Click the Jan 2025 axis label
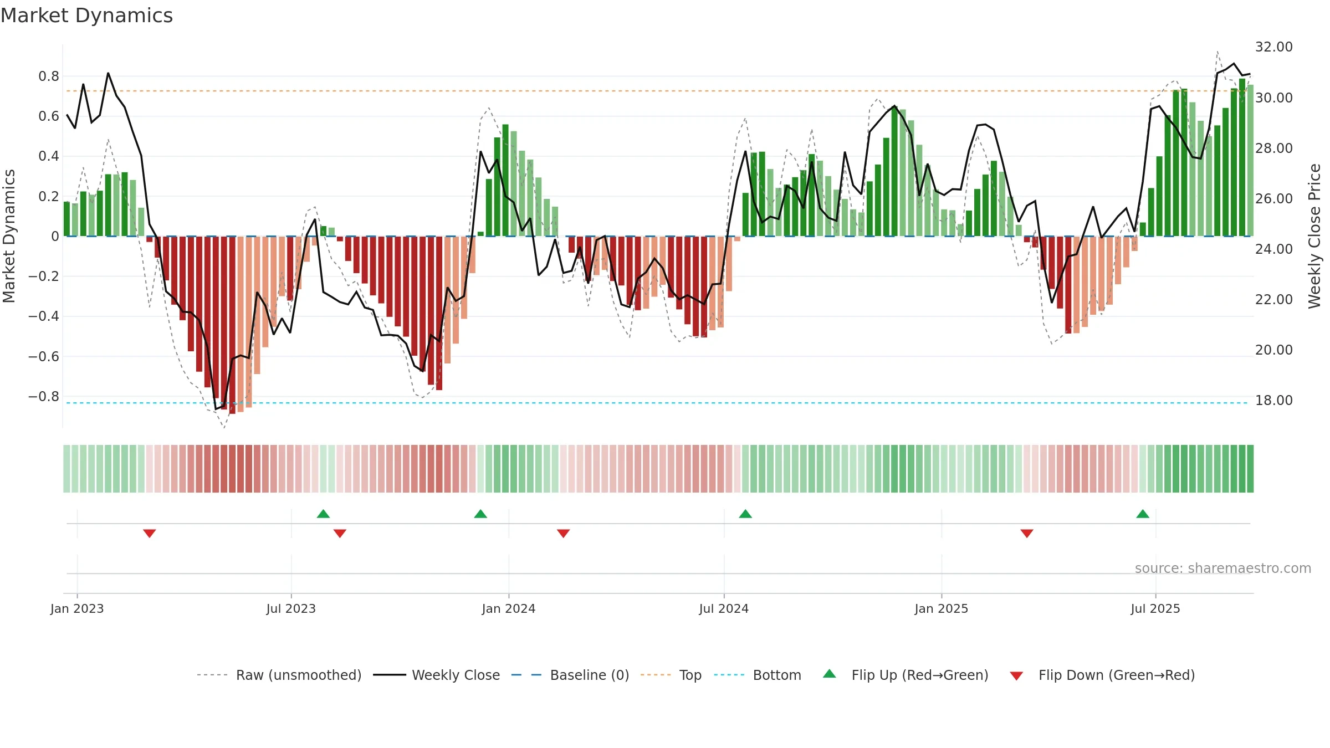 (942, 608)
